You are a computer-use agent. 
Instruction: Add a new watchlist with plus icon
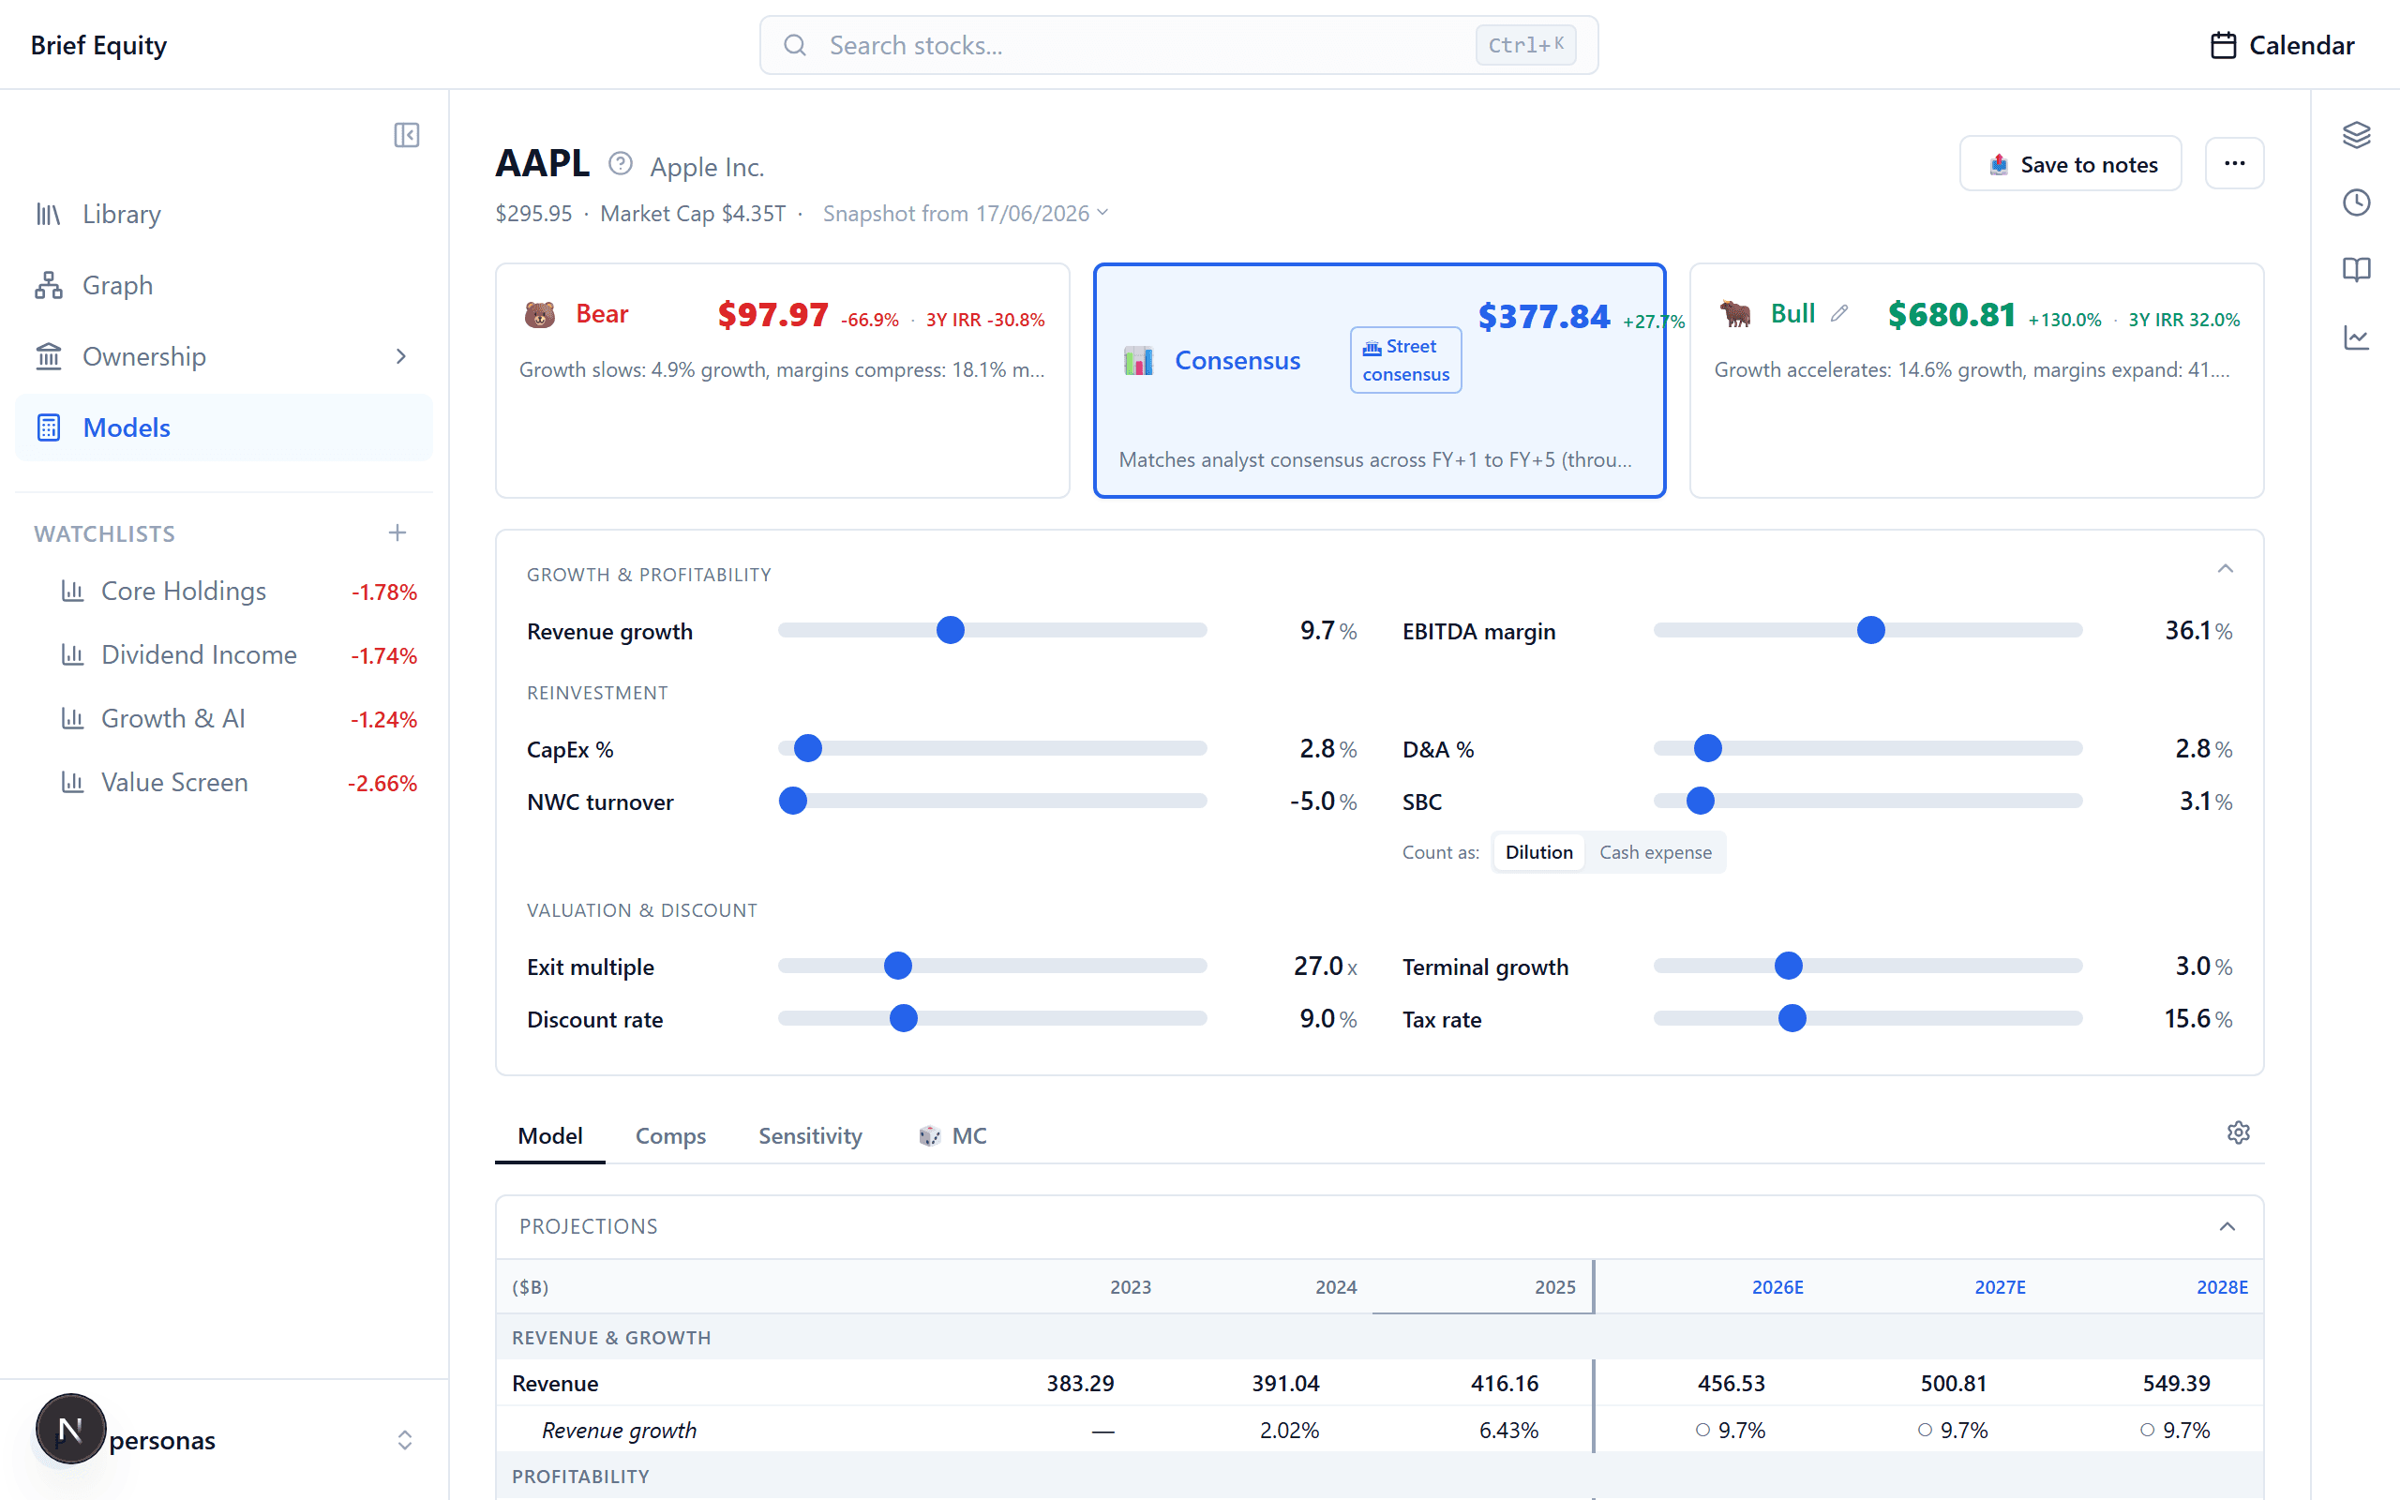[397, 532]
